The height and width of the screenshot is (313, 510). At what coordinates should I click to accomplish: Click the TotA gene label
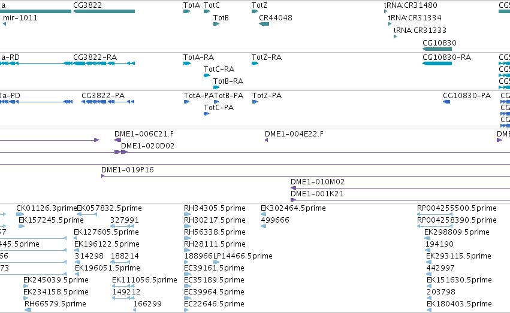click(x=192, y=5)
